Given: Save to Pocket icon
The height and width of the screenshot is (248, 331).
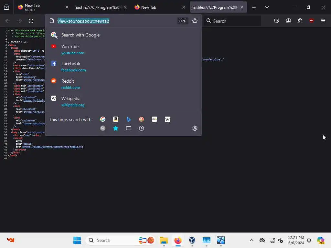Looking at the screenshot, I should coord(277,21).
